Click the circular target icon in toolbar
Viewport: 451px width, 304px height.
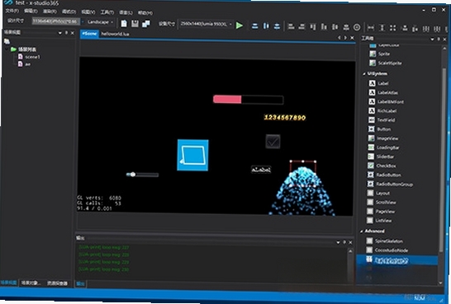tap(357, 27)
